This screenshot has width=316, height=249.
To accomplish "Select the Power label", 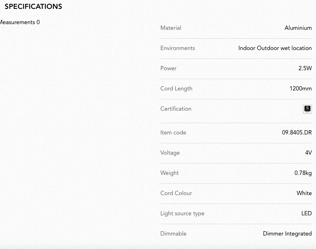I will pos(168,68).
